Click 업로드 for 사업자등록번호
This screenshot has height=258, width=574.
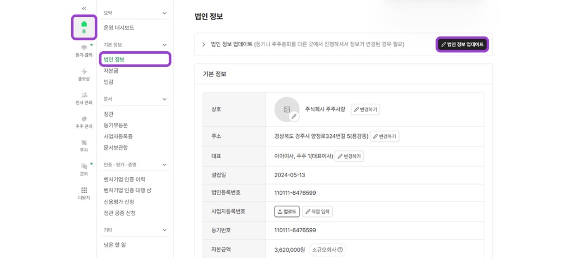287,211
